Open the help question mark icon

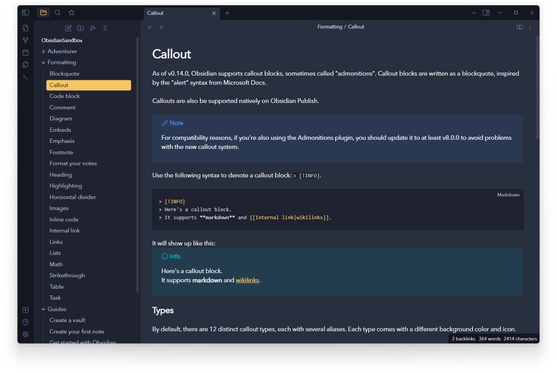(26, 322)
